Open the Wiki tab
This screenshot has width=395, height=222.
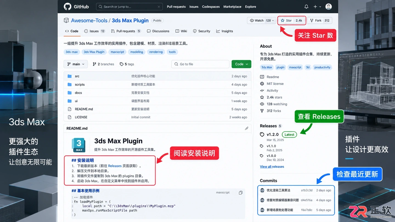click(181, 31)
